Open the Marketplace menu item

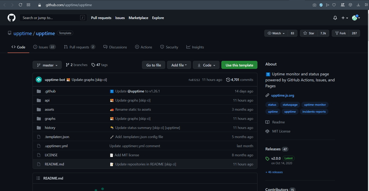tap(138, 17)
